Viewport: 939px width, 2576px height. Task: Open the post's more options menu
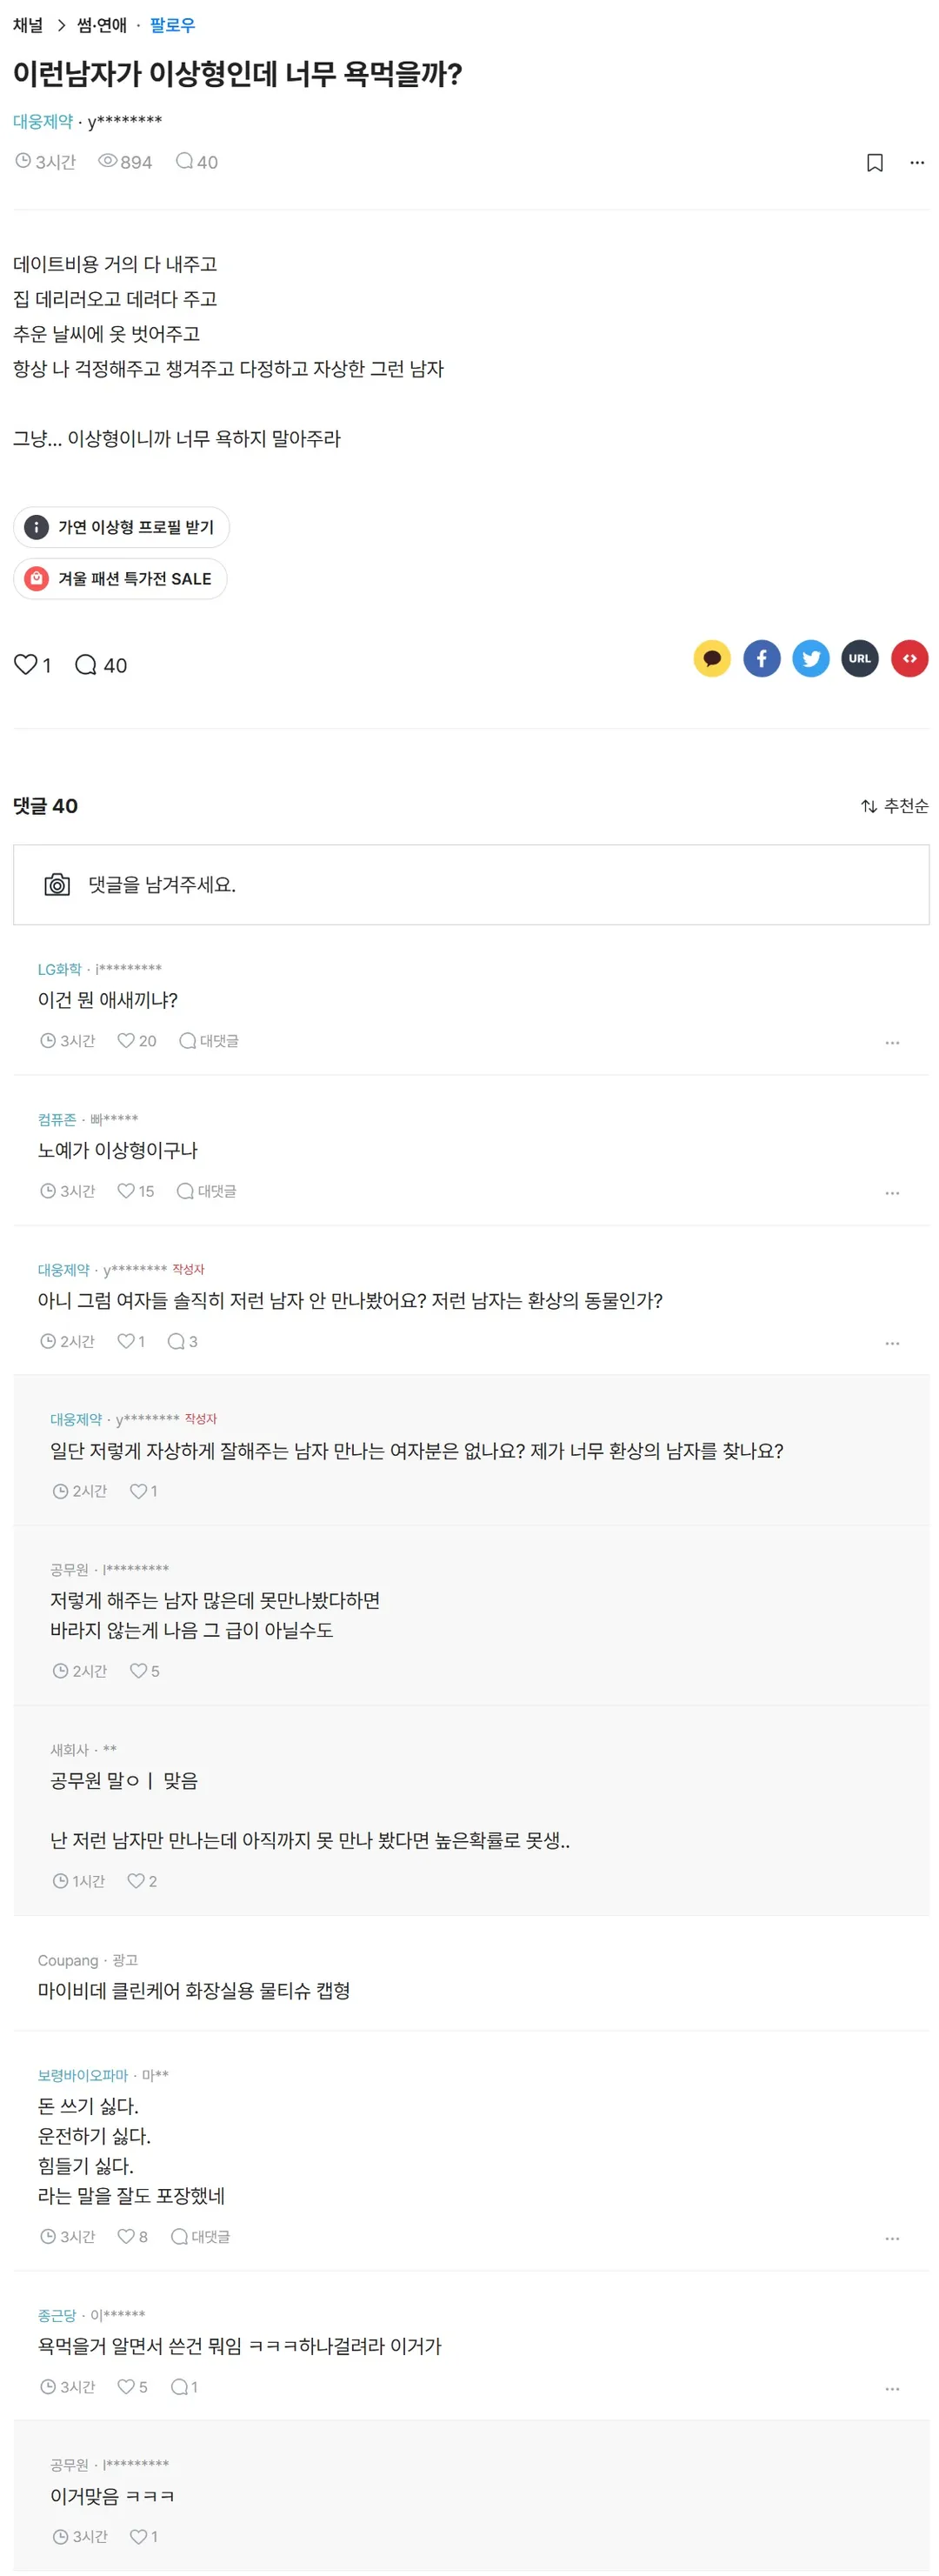916,163
